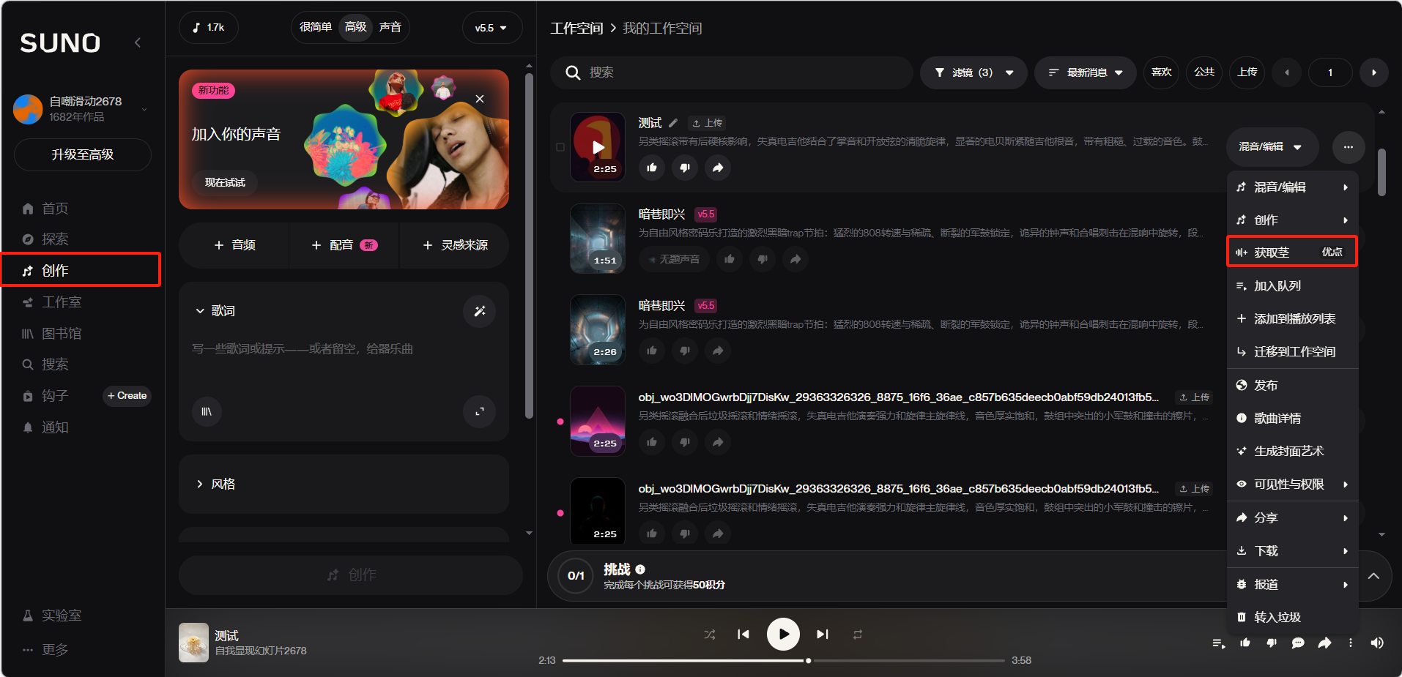This screenshot has width=1402, height=677.
Task: Open the comment icon in player bar
Action: 1298,643
